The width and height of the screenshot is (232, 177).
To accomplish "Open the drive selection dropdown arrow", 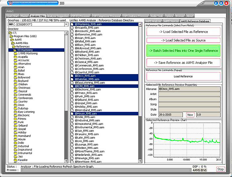I will (x=66, y=24).
